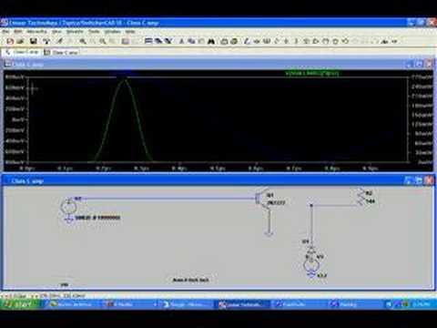Select the Diode placement tool
437x328 pixels.
click(x=306, y=41)
